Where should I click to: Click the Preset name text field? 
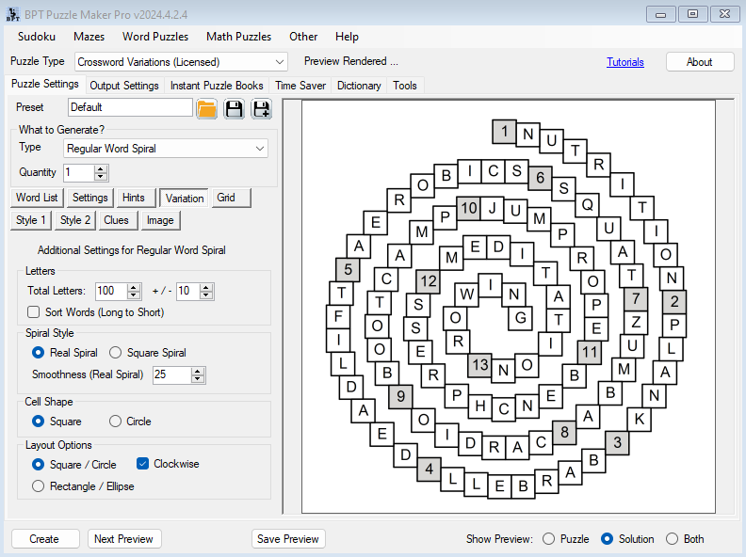pyautogui.click(x=130, y=107)
